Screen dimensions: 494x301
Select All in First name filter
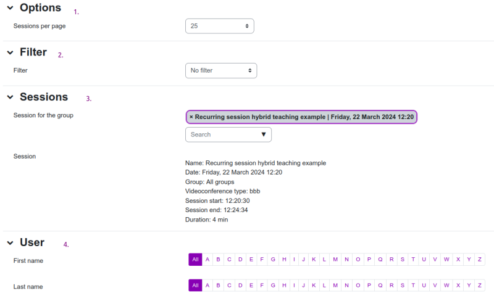tap(195, 260)
